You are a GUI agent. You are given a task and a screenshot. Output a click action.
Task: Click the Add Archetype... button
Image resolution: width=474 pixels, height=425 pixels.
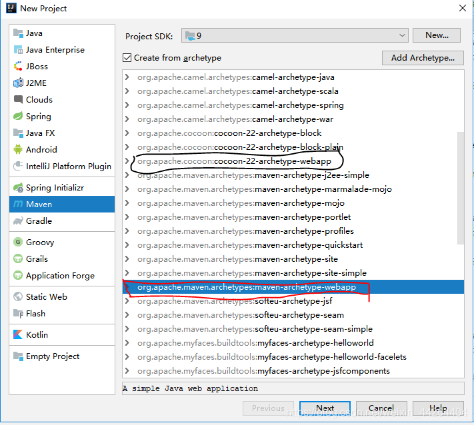click(423, 58)
